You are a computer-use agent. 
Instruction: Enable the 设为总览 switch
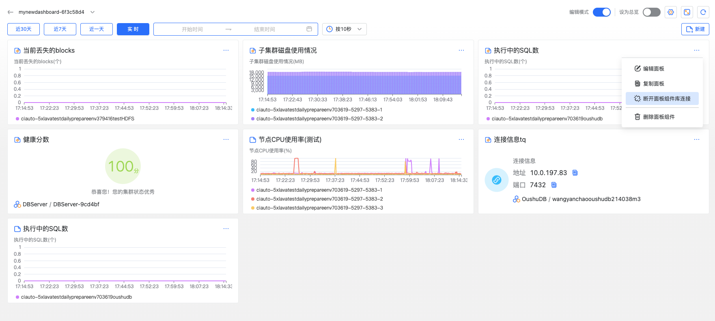click(x=651, y=12)
